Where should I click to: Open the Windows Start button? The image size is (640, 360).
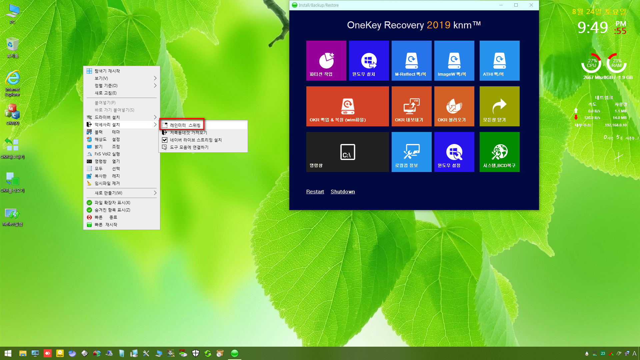(8, 353)
